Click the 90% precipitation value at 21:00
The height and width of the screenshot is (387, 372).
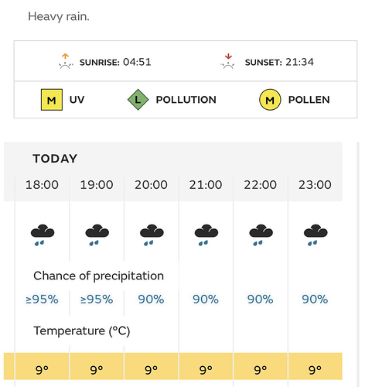206,300
